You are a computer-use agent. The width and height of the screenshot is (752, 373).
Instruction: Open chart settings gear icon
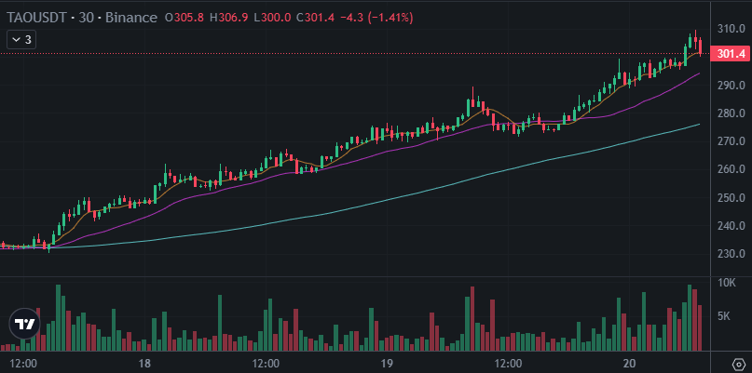[738, 364]
